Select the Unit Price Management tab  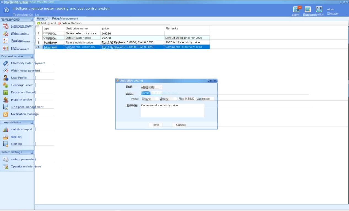click(62, 19)
